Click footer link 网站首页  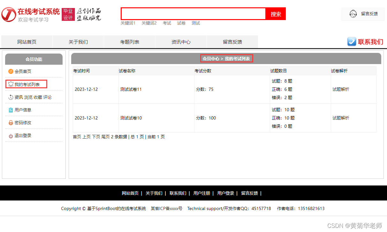pos(130,193)
